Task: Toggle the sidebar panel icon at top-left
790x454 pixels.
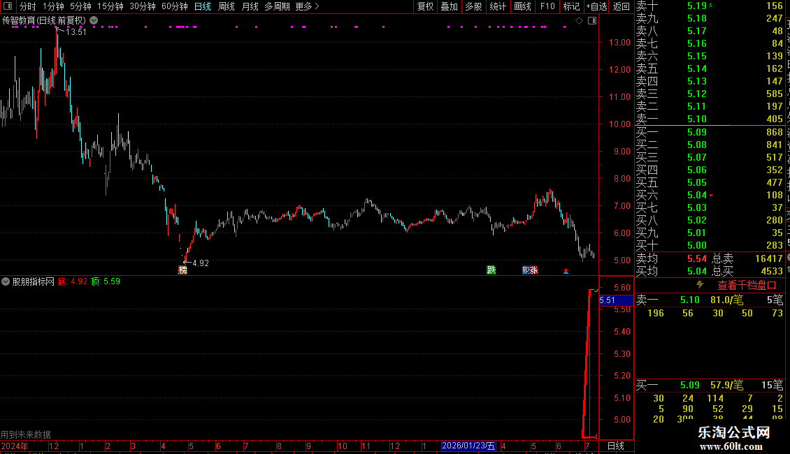Action: coord(8,6)
